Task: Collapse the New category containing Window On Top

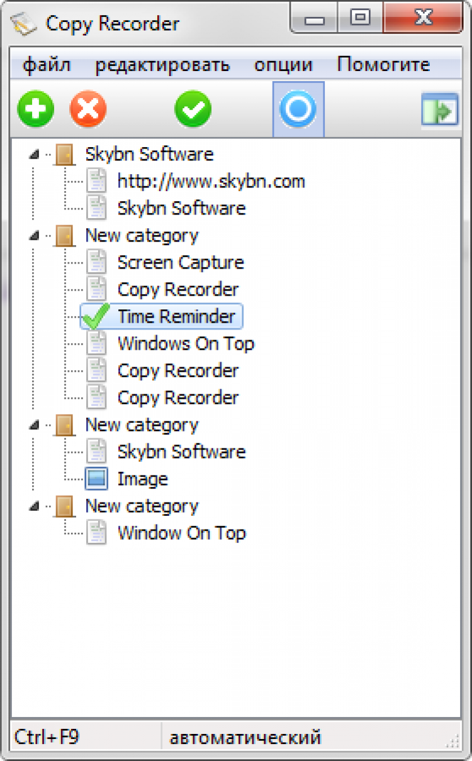Action: (34, 506)
